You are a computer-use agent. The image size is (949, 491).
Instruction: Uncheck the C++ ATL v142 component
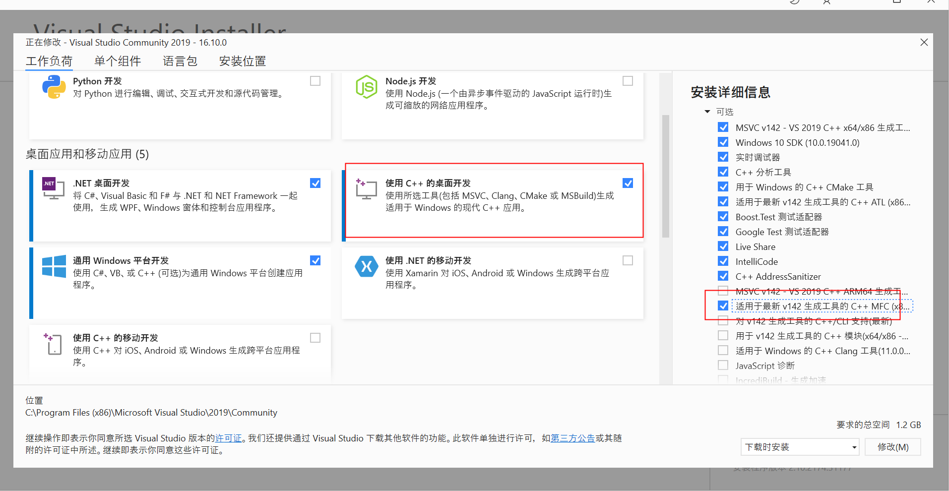point(723,202)
